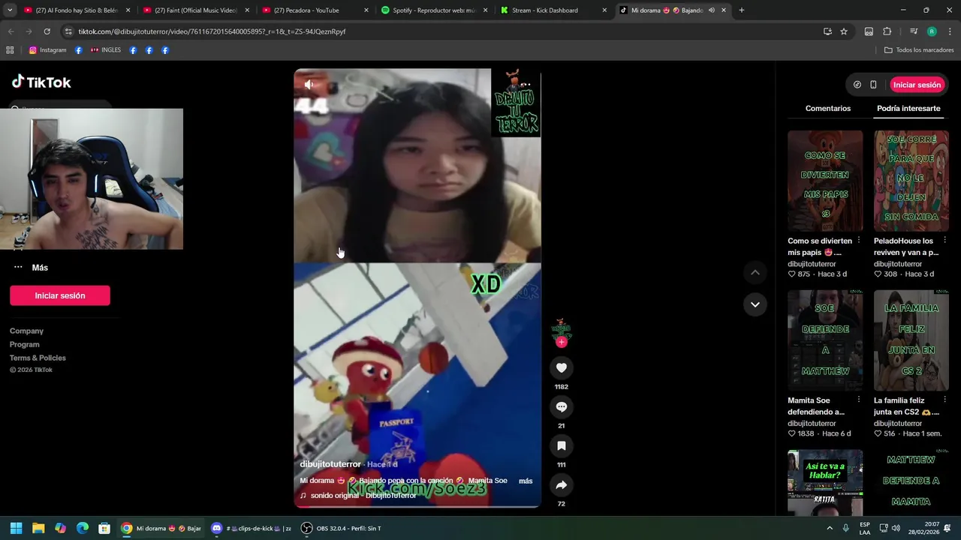Viewport: 961px width, 540px height.
Task: Switch to the Podría interesarte tab
Action: tap(908, 109)
